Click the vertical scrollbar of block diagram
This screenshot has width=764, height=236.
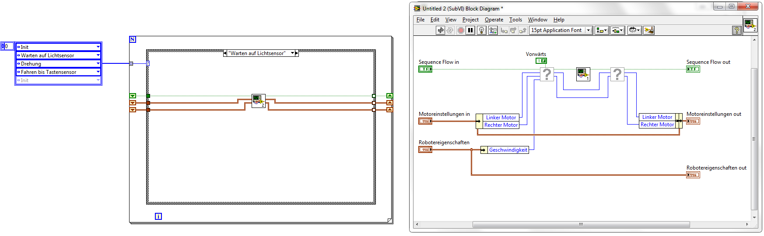pyautogui.click(x=754, y=139)
